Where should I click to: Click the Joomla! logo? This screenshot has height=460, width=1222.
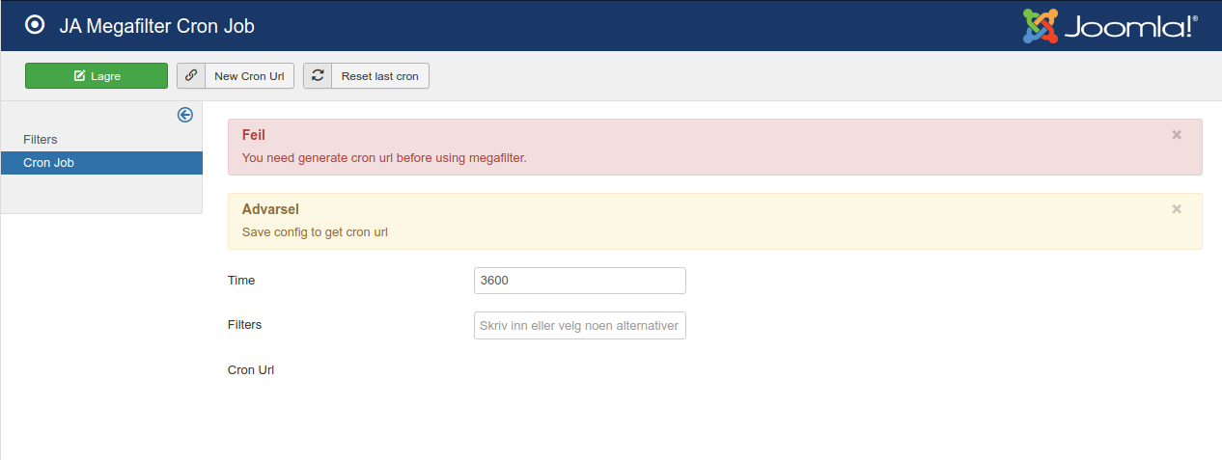pyautogui.click(x=1110, y=26)
